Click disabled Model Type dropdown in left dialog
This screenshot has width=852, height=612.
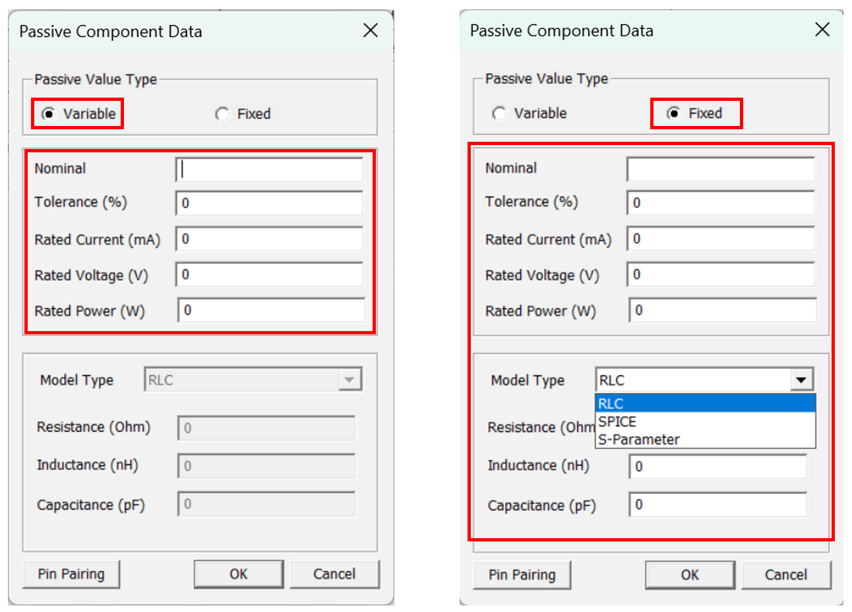[253, 380]
